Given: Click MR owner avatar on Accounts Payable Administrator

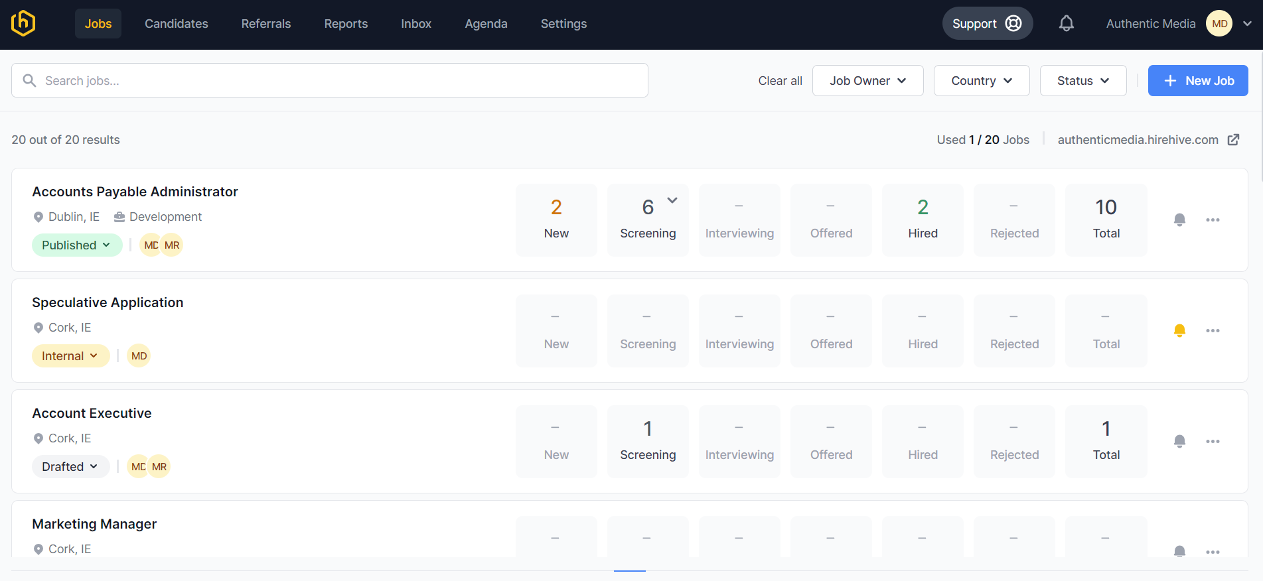Looking at the screenshot, I should 172,245.
